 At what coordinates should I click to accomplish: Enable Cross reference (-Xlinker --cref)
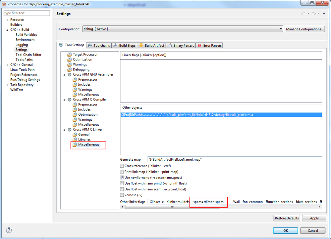pyautogui.click(x=122, y=166)
